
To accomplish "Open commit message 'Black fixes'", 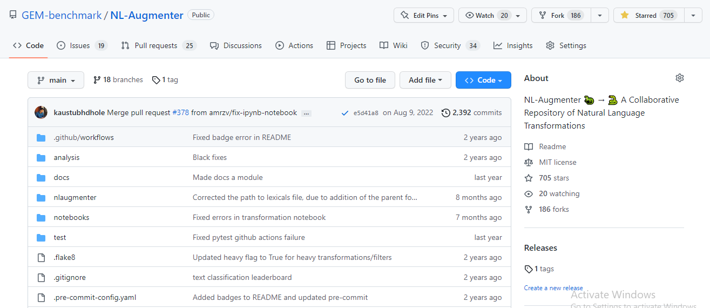I will click(209, 157).
